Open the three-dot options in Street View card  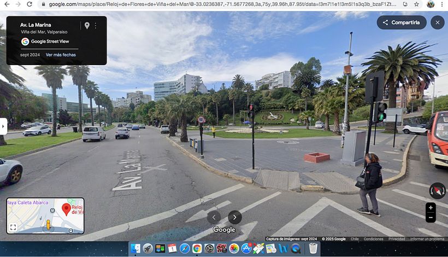[96, 26]
